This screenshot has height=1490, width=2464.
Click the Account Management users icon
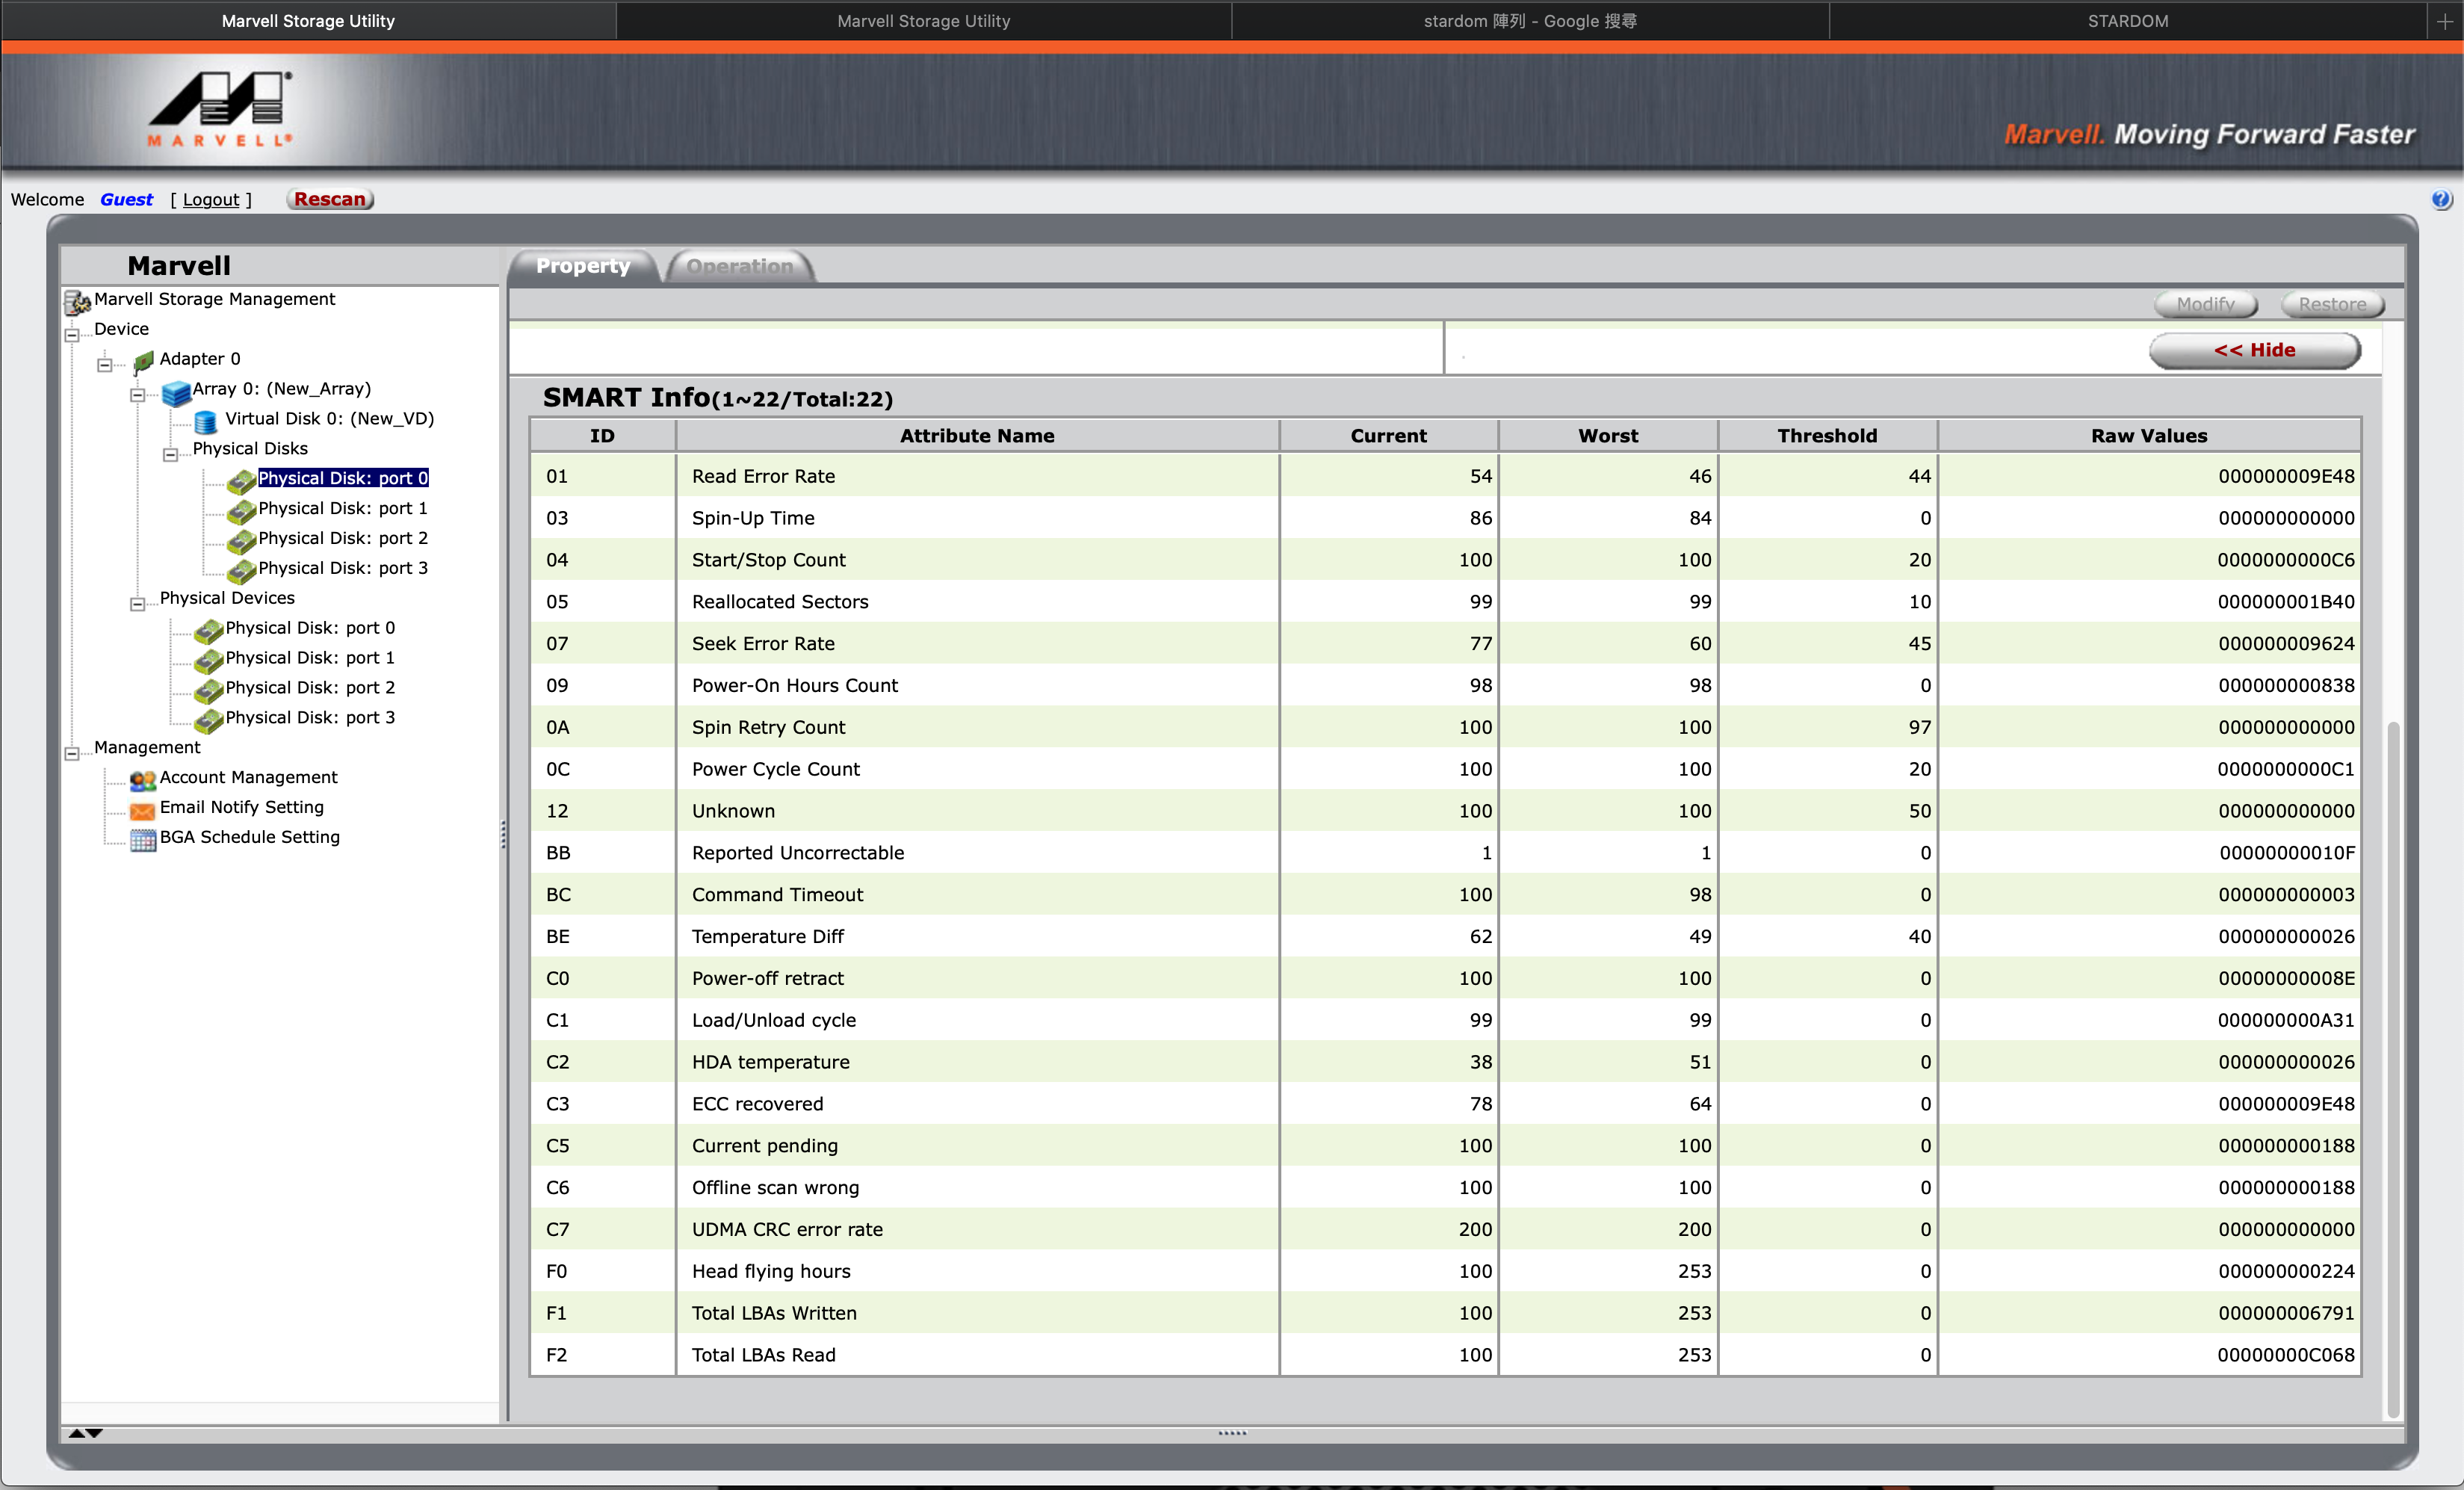coord(143,779)
